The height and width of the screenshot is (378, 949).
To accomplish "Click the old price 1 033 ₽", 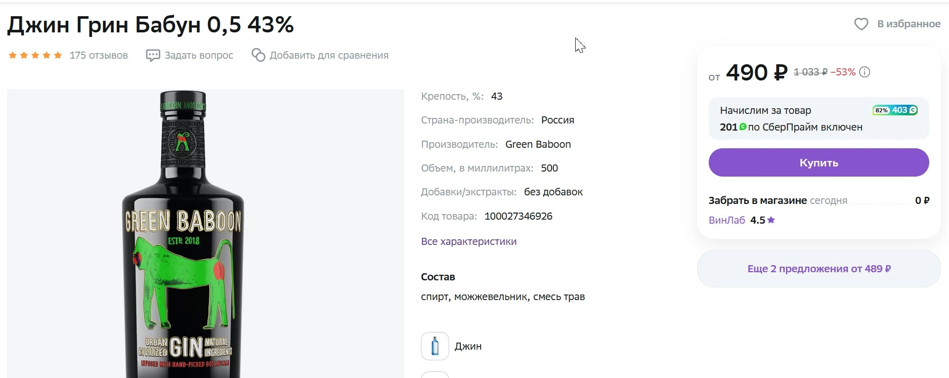I will (x=810, y=72).
